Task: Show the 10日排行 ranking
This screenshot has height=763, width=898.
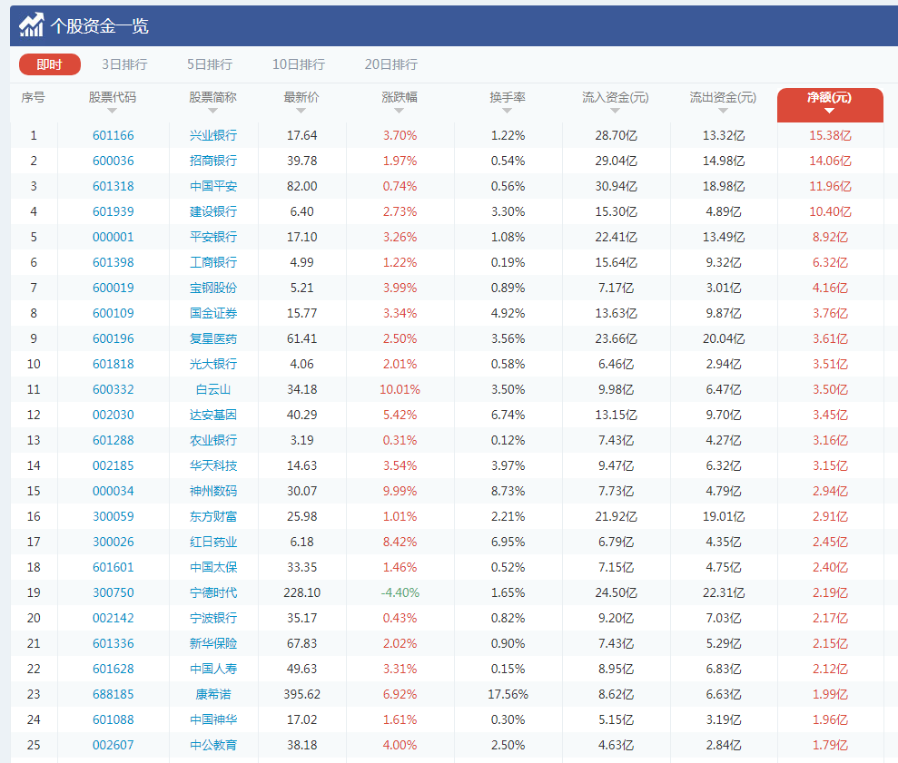Action: coord(299,64)
